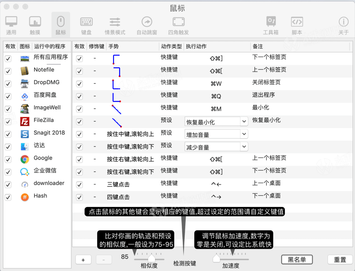The image size is (355, 271).
Task: Toggle the 四键点击 gesture checkbox
Action: tap(79, 198)
